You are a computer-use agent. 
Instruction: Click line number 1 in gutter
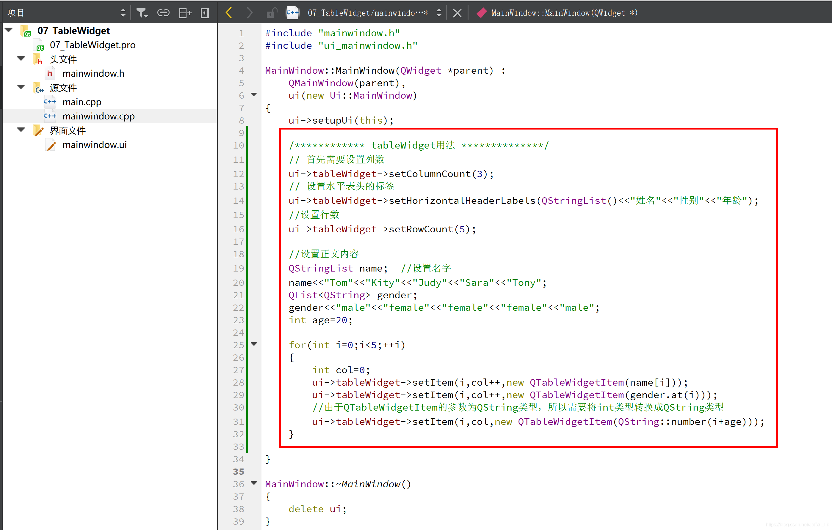(241, 34)
